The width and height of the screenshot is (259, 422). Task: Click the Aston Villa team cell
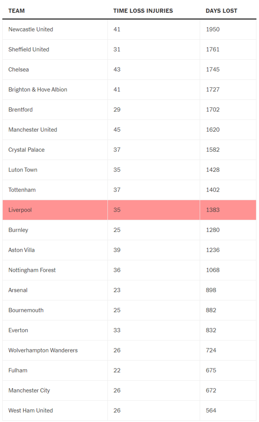22,250
